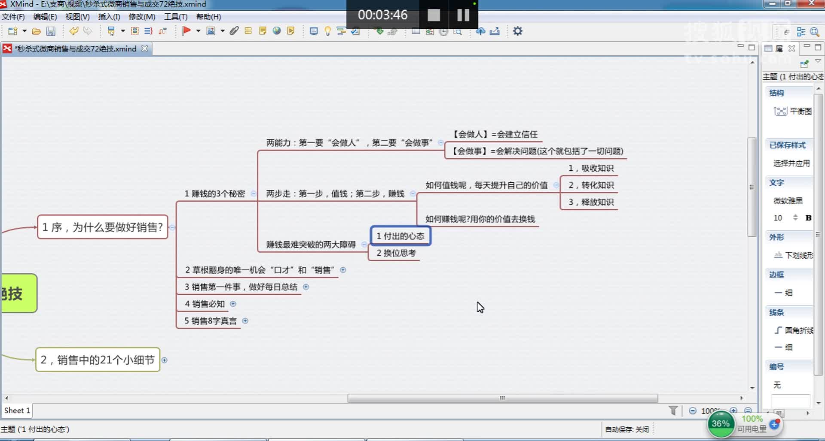
Task: Choose 平衡图 structure in properties
Action: [793, 111]
